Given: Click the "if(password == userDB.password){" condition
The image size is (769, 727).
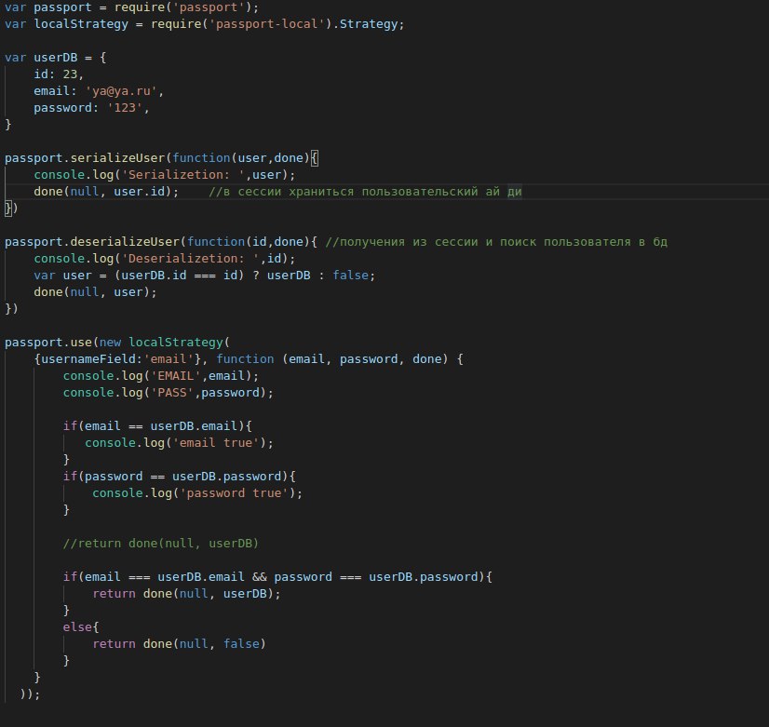Looking at the screenshot, I should coord(179,476).
